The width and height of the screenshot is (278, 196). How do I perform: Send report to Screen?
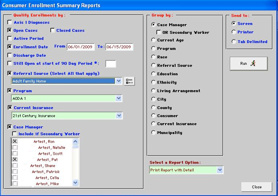click(234, 23)
